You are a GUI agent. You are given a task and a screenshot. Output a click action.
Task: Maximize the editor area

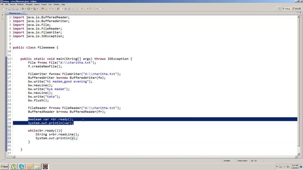300,13
